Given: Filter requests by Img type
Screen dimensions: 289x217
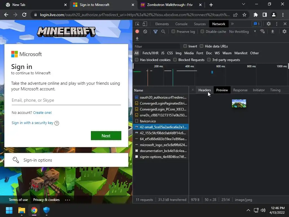Looking at the screenshot, I should click(x=178, y=53).
